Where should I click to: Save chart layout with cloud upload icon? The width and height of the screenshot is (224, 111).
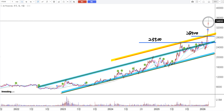tap(209, 2)
